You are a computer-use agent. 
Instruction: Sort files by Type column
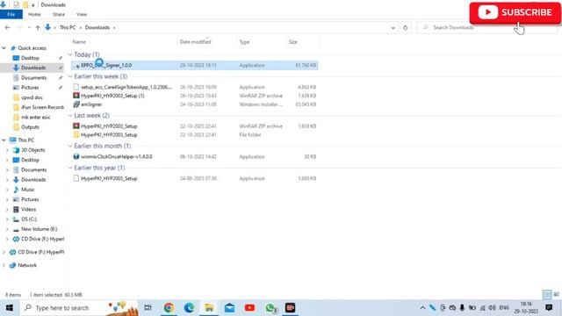[x=244, y=42]
